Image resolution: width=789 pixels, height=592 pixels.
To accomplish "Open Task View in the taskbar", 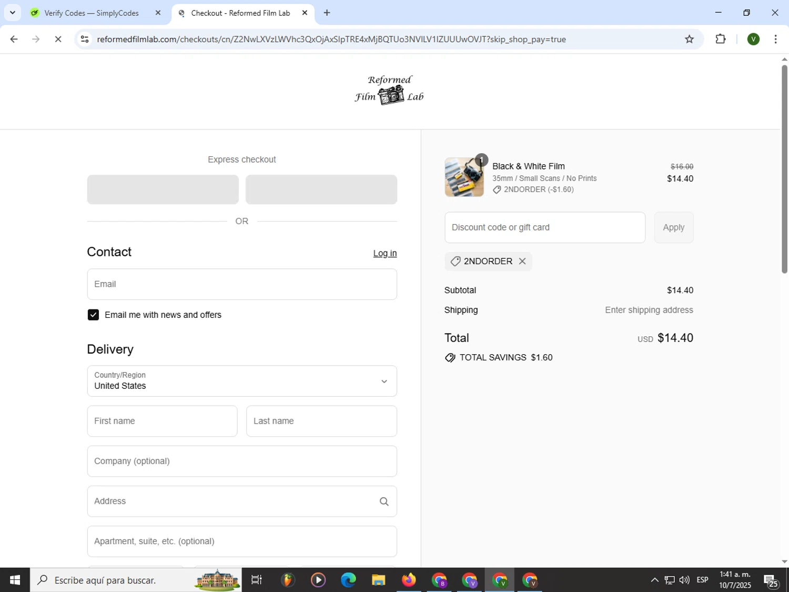I will coord(257,580).
